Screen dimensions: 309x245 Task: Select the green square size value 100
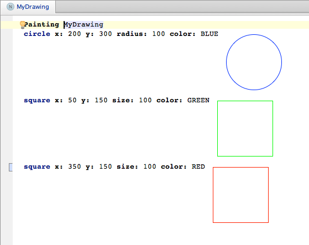coord(145,100)
